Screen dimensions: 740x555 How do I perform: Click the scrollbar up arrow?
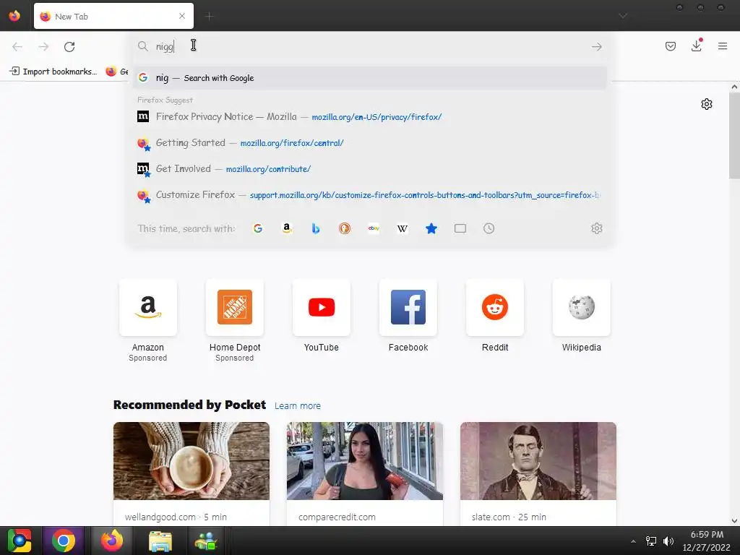point(734,87)
